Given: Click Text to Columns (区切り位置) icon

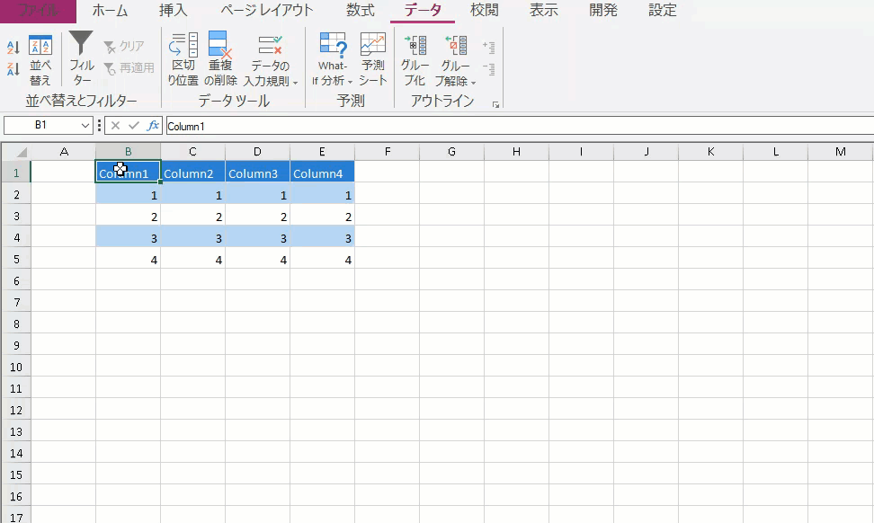Looking at the screenshot, I should (183, 59).
